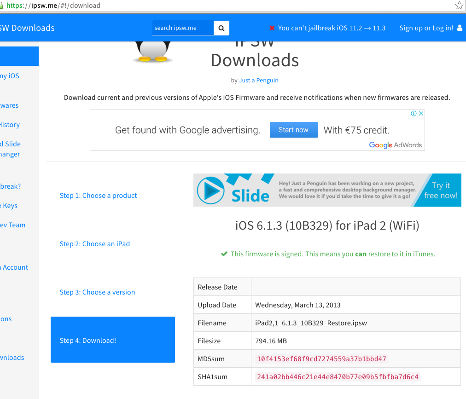Focus the search ipsw.me field
466x399 pixels.
183,28
